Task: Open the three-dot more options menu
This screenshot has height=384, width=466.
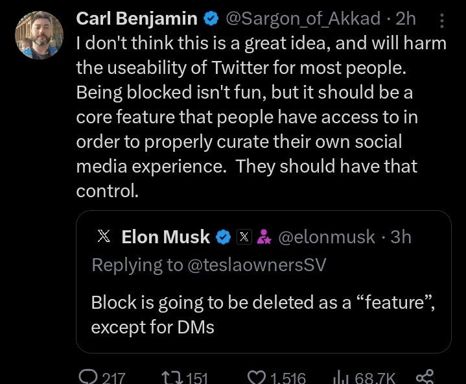Action: click(x=442, y=21)
